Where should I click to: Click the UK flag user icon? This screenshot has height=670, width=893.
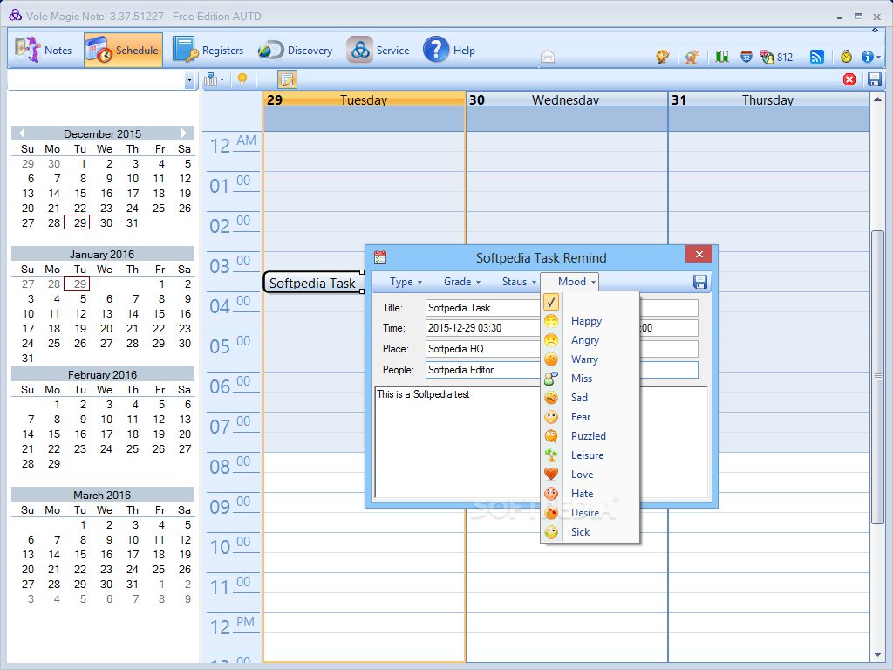point(767,57)
